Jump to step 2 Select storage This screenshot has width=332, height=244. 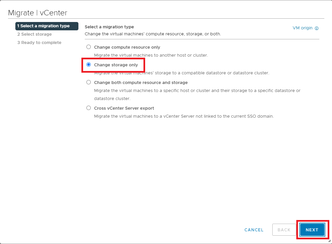pos(35,34)
